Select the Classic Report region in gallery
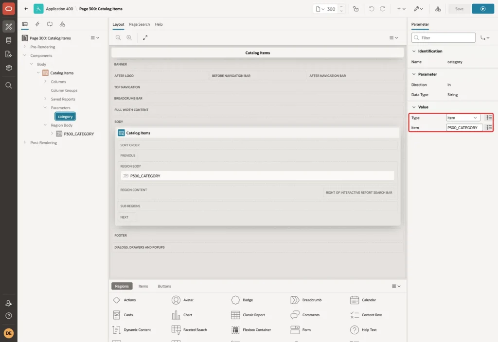 coord(248,315)
